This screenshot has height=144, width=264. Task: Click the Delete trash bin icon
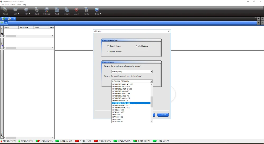pyautogui.click(x=86, y=10)
